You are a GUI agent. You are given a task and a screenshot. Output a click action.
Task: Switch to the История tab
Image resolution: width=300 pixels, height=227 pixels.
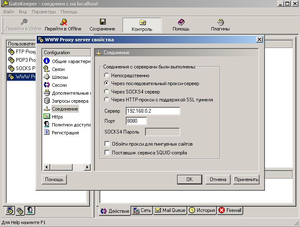click(x=202, y=211)
